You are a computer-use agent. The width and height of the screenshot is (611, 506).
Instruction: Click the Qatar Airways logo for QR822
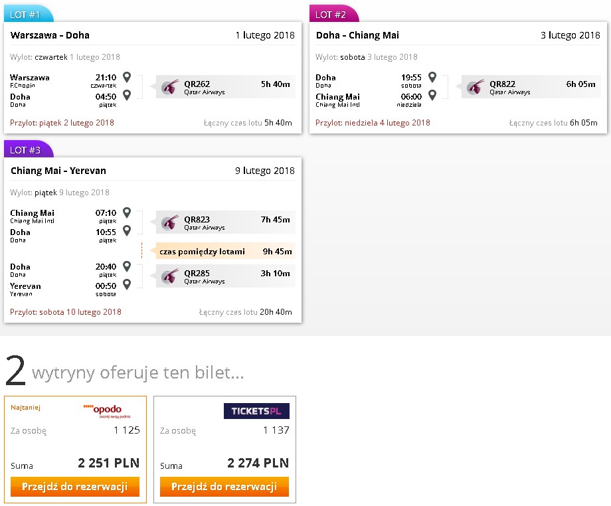476,87
